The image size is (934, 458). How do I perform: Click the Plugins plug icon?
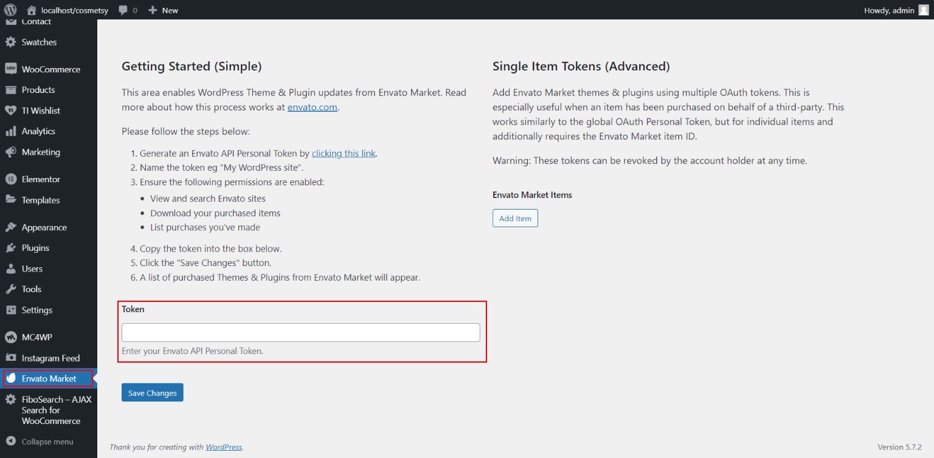coord(11,248)
